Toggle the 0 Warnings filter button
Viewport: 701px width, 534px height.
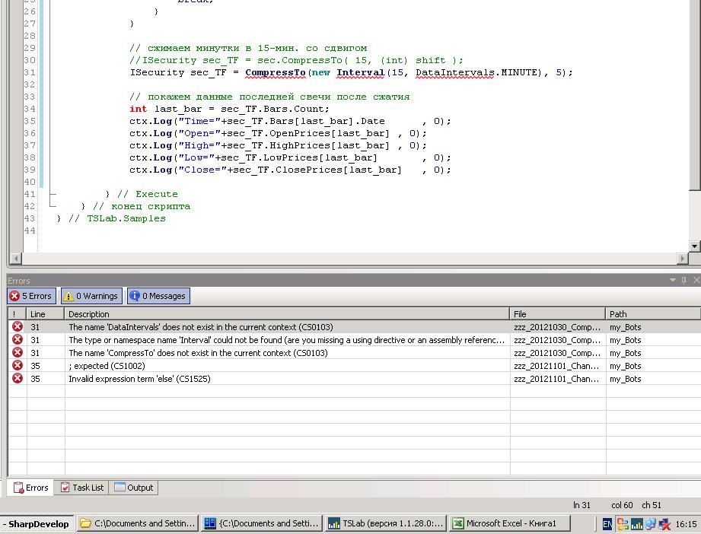coord(91,296)
